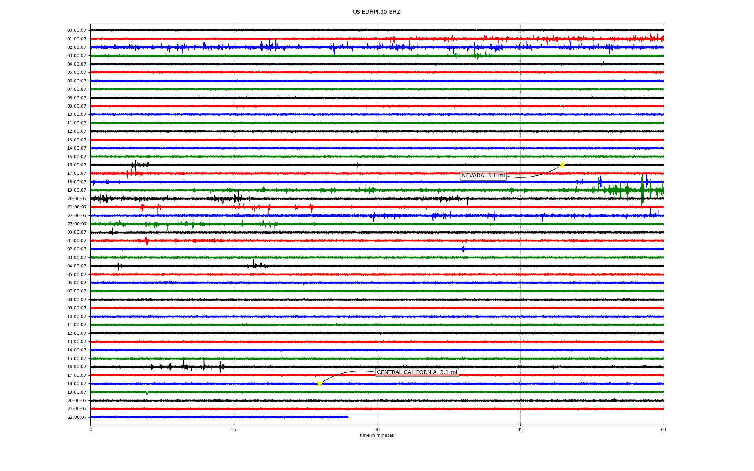Click the large green spike on 19:00:07 trace
The height and width of the screenshot is (471, 754).
click(x=642, y=190)
